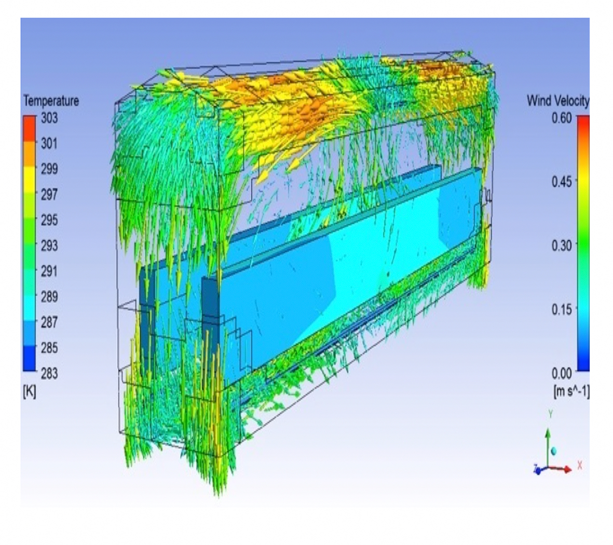
Task: Select the 0.60 wind velocity value
Action: click(561, 118)
